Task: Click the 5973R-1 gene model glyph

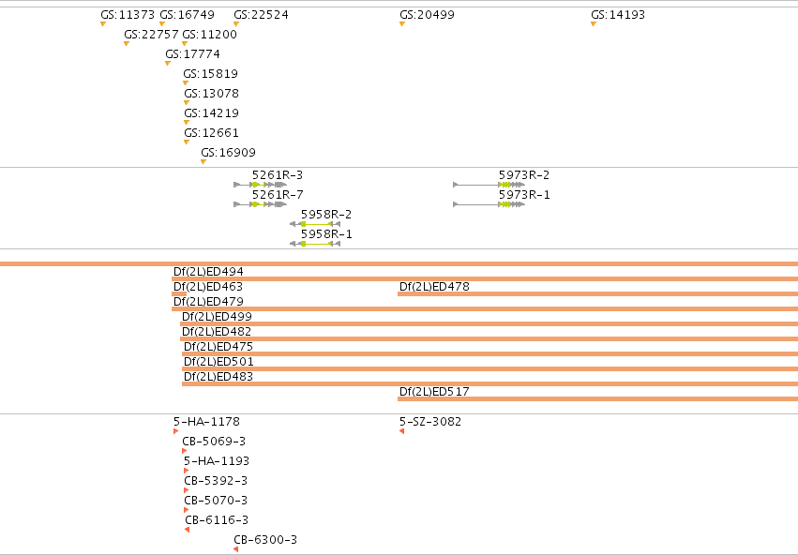Action: tap(489, 204)
